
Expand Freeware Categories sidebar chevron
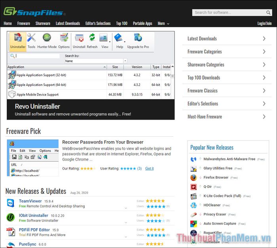[x=264, y=52]
